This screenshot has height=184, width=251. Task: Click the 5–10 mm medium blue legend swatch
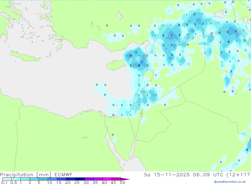click(43, 179)
